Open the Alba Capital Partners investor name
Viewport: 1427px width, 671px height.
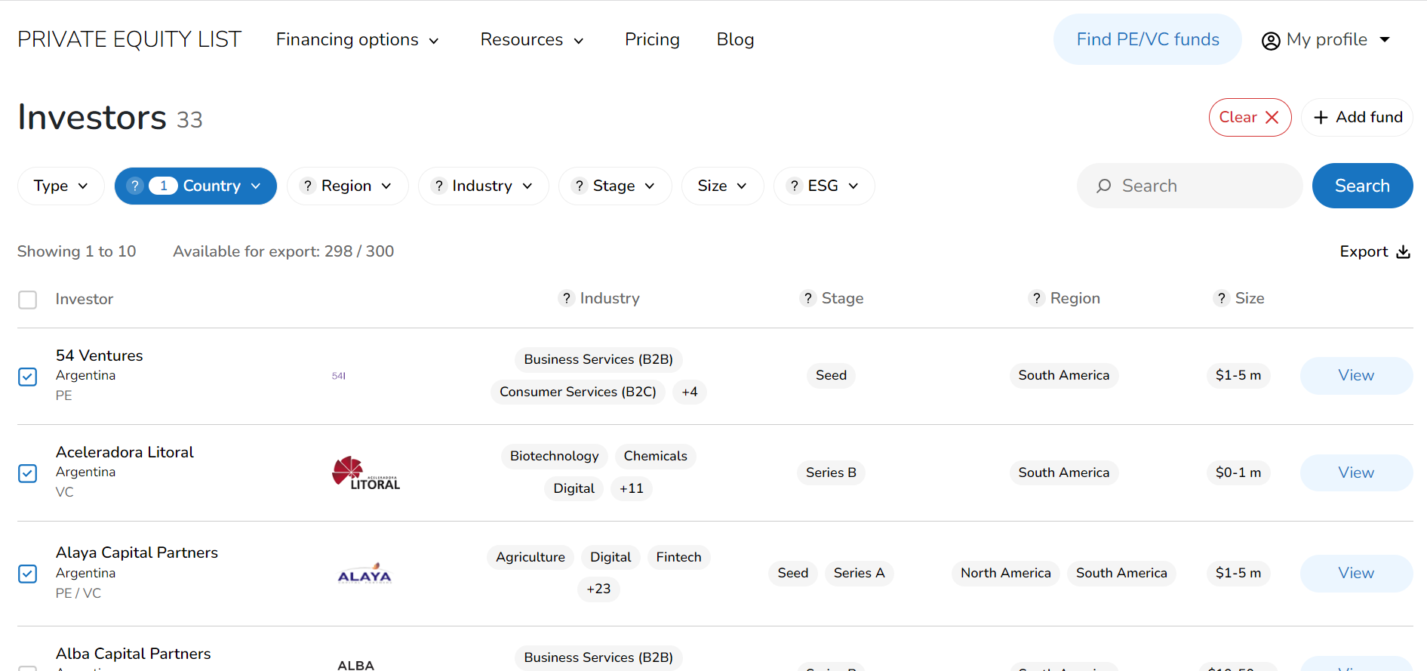134,654
